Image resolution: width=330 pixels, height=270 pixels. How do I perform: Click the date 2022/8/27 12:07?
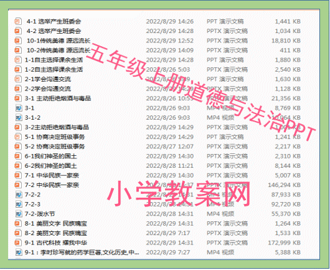pos(170,147)
